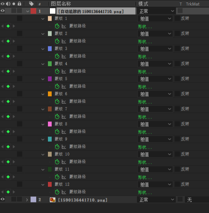Click red label color of layer 1

(34, 11)
